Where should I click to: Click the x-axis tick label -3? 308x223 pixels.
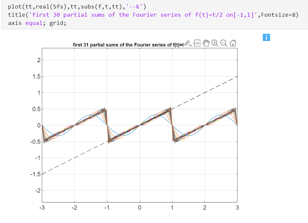click(42, 207)
